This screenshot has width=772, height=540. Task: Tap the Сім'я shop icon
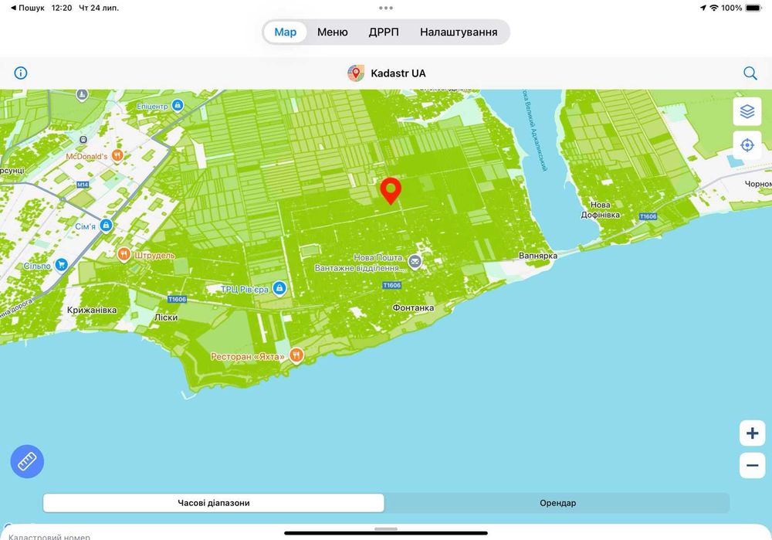coord(106,226)
